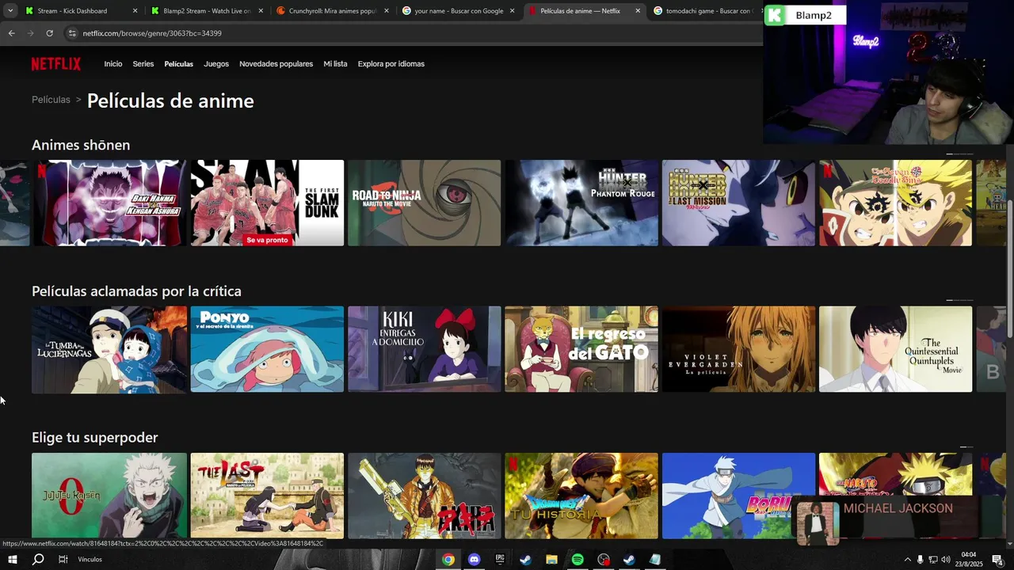
Task: Open Películas aclamadas por la crítica title
Action: click(x=136, y=291)
